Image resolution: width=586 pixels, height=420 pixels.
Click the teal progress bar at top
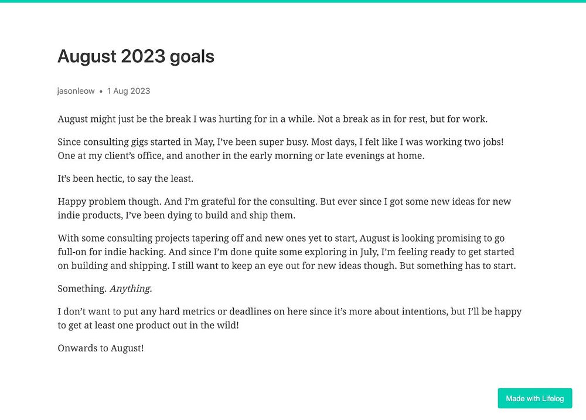(x=293, y=1)
